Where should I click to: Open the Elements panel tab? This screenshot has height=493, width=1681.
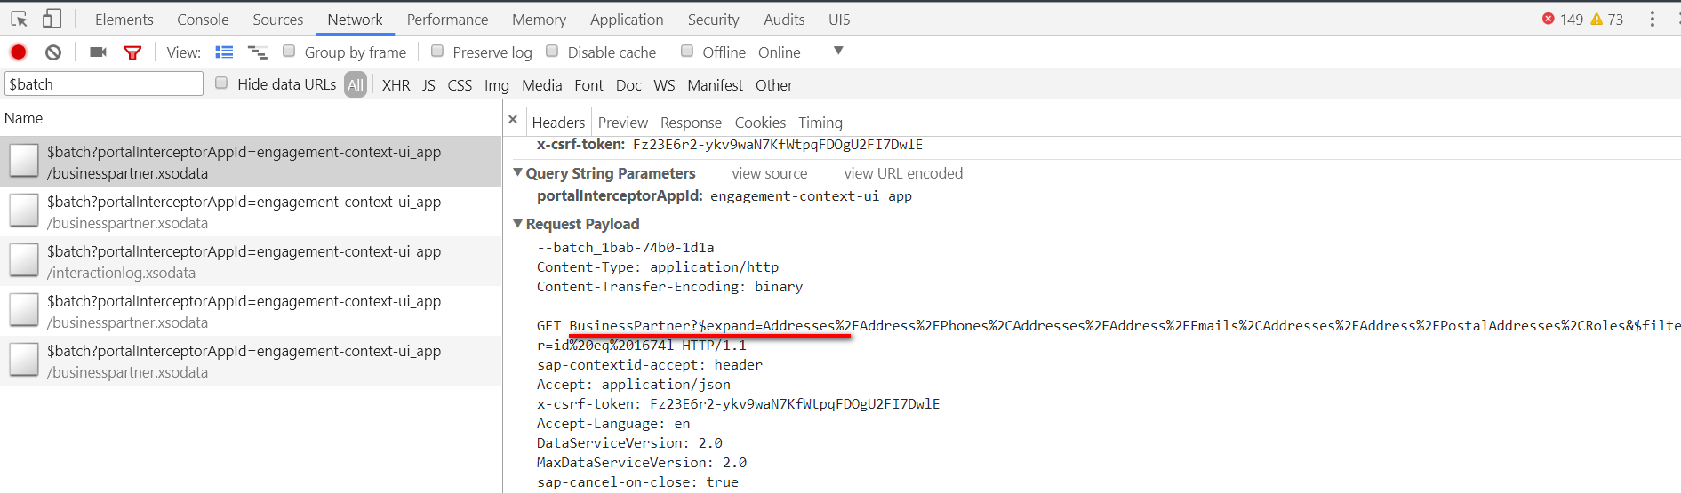124,19
